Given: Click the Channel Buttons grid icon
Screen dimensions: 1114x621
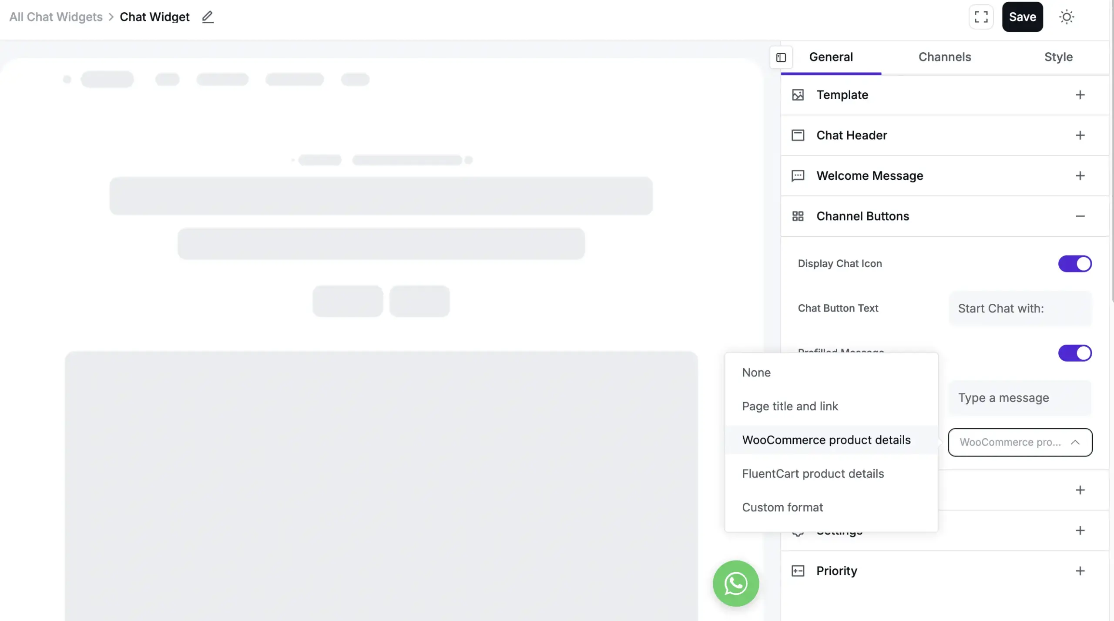Looking at the screenshot, I should (x=798, y=216).
